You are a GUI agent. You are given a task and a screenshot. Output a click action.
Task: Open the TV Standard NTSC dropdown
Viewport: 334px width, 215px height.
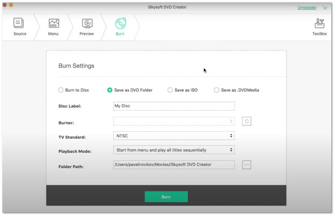pyautogui.click(x=174, y=136)
